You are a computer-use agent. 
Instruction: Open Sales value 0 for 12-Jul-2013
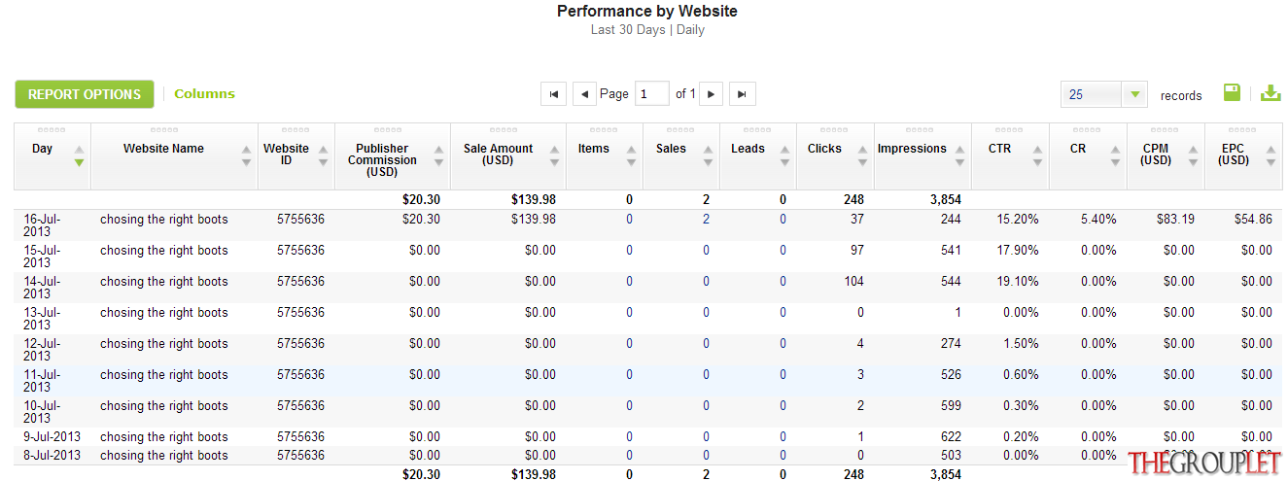tap(706, 344)
